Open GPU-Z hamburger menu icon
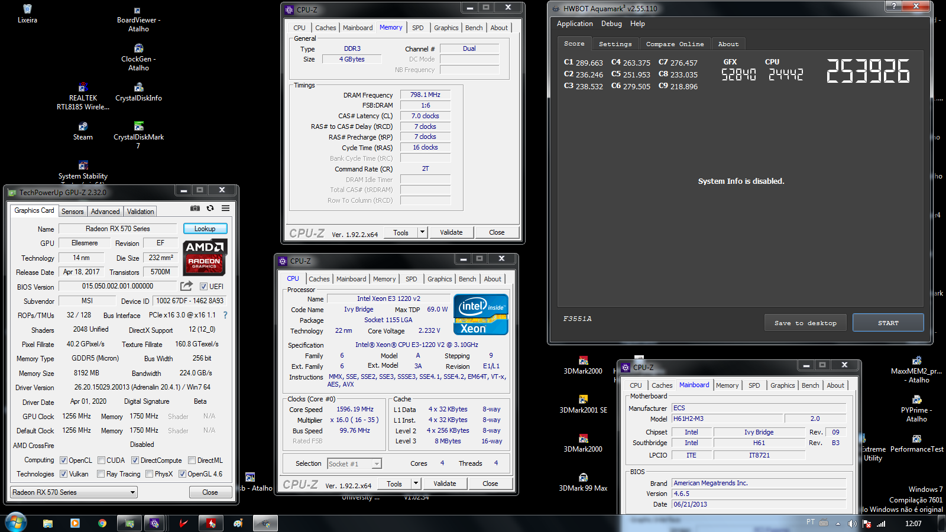This screenshot has width=946, height=532. [225, 208]
